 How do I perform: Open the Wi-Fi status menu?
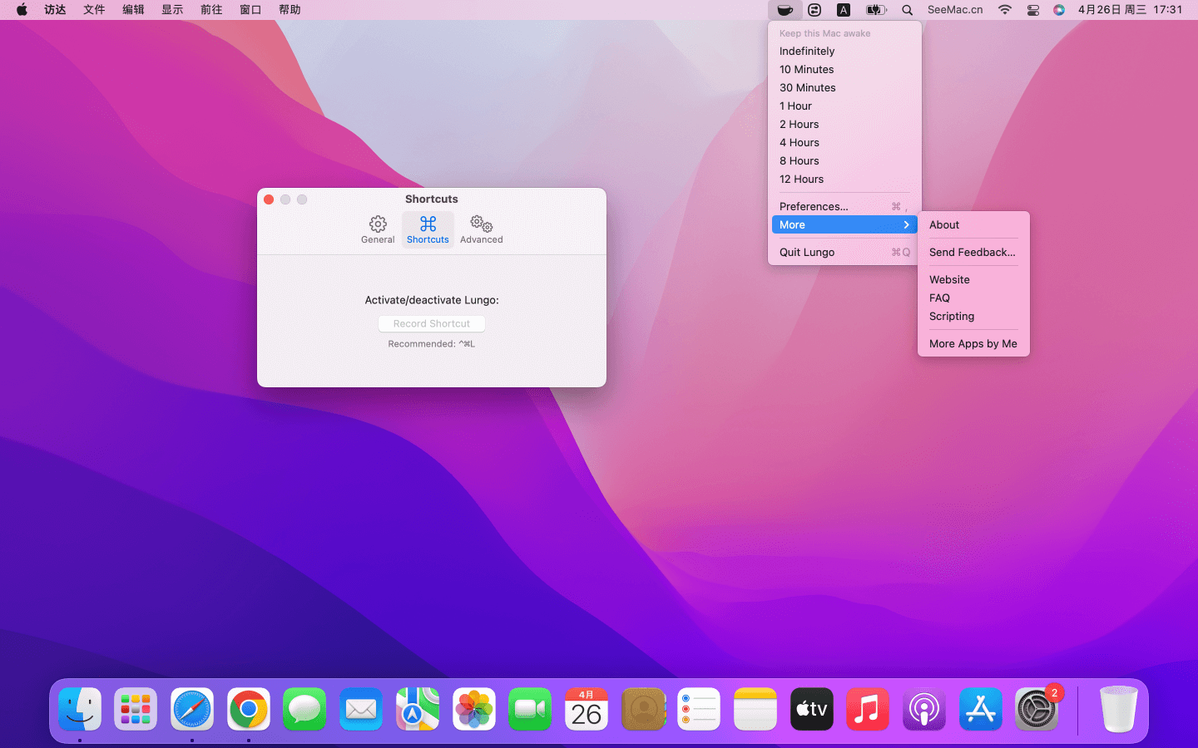pyautogui.click(x=1005, y=10)
